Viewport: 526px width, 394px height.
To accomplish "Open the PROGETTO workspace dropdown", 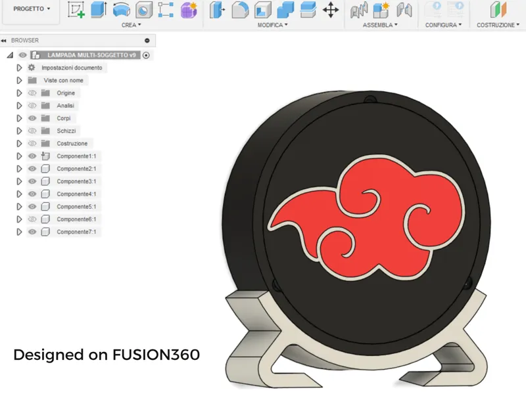I will 32,9.
